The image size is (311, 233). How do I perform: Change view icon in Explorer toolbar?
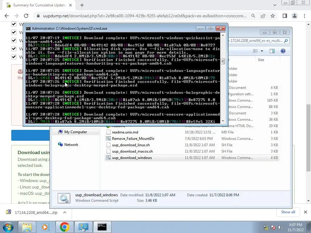click(255, 51)
